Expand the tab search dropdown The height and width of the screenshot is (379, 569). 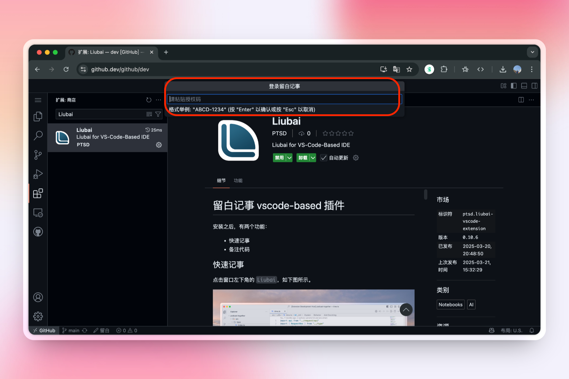532,52
